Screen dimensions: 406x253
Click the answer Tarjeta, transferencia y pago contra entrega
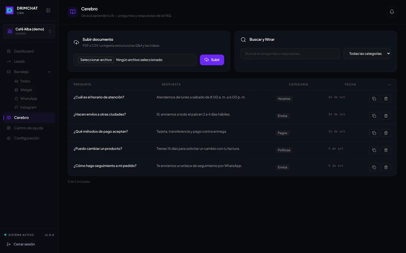tap(192, 132)
